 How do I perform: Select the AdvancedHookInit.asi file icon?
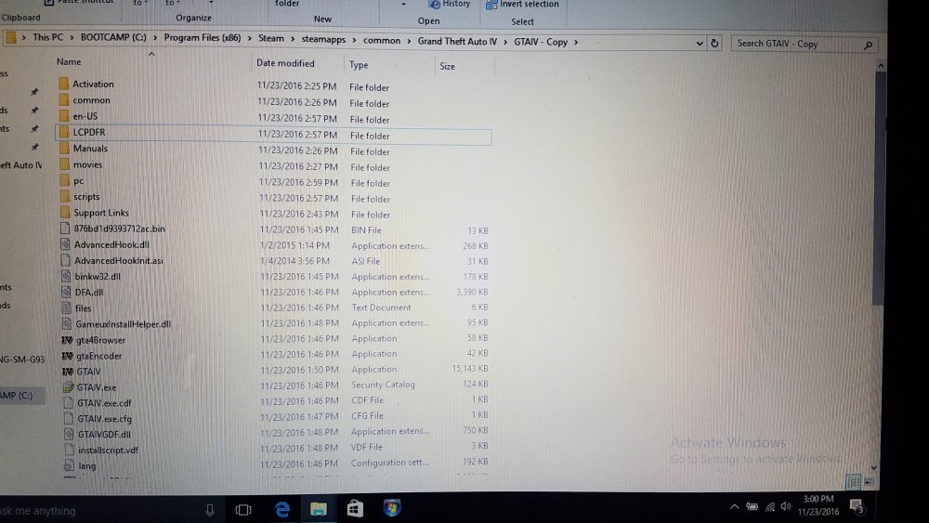coord(66,260)
